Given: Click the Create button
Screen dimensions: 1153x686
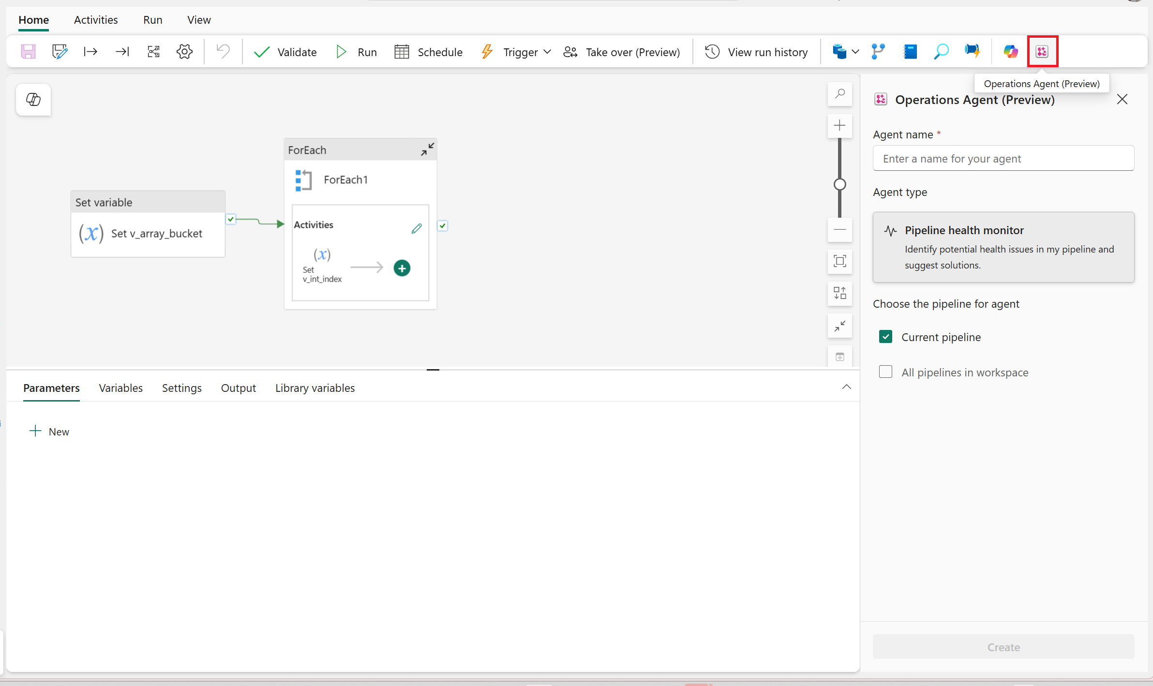Looking at the screenshot, I should click(x=1003, y=647).
